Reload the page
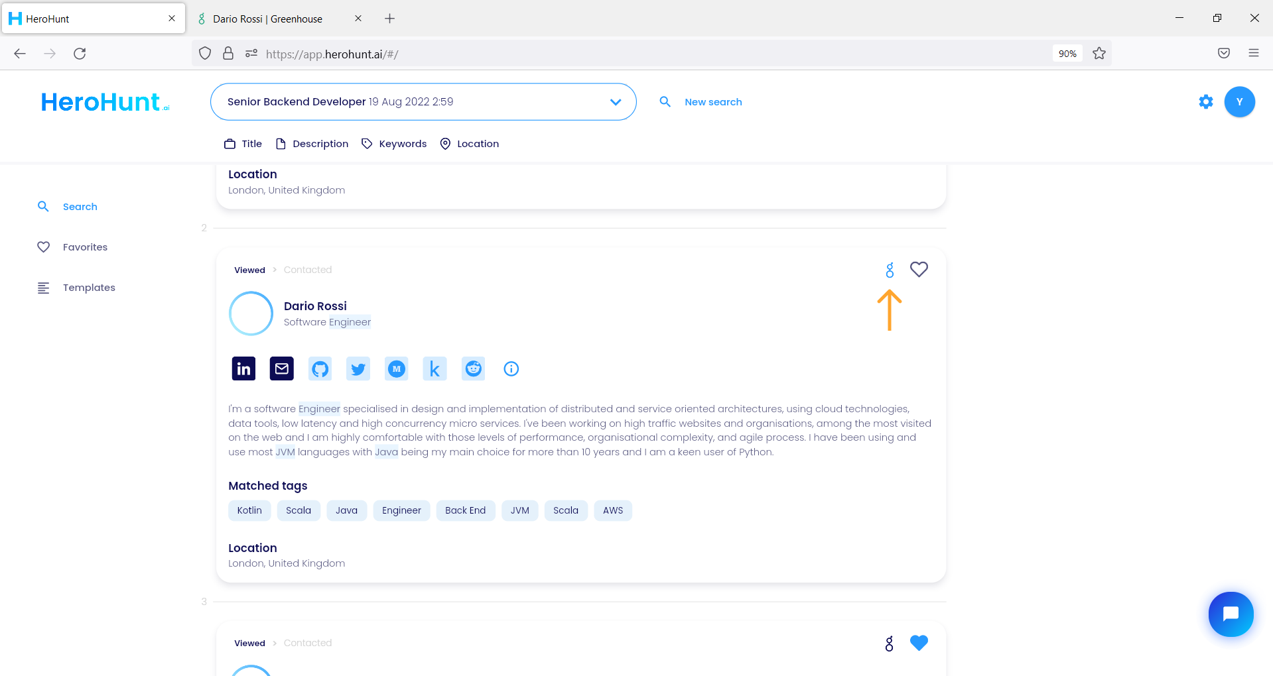Image resolution: width=1273 pixels, height=676 pixels. click(x=80, y=54)
